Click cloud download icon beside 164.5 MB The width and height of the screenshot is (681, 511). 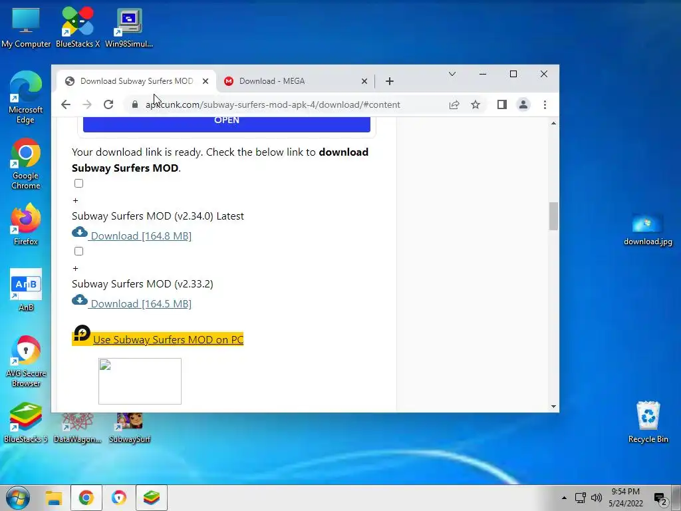[80, 299]
